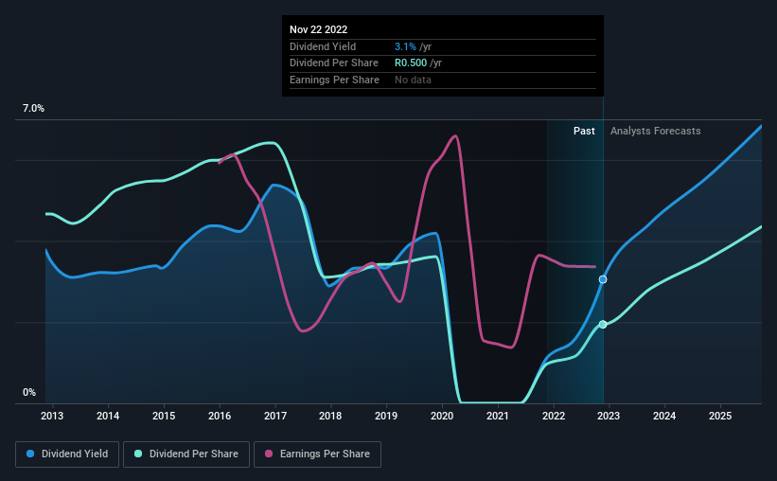777x481 pixels.
Task: Click the tooltip Dividend Per Share row label
Action: click(x=334, y=63)
